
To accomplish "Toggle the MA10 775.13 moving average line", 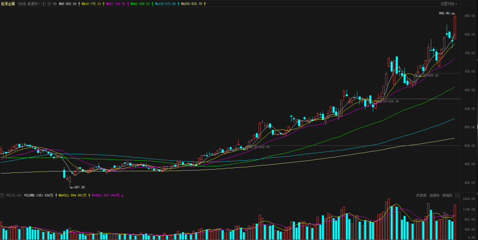I will click(x=91, y=4).
